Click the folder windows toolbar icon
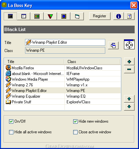This screenshot has height=149, width=139. click(77, 16)
